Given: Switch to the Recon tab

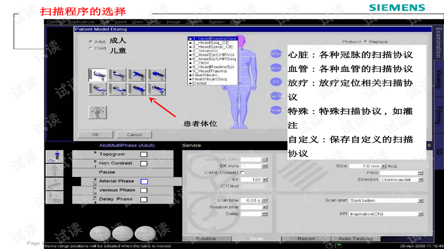Looking at the screenshot, I should [306, 238].
